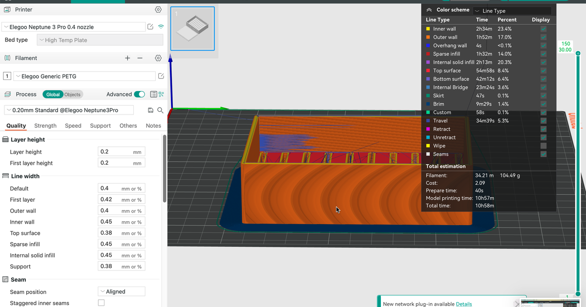Show Wipe lines in preview
The image size is (586, 307).
544,146
